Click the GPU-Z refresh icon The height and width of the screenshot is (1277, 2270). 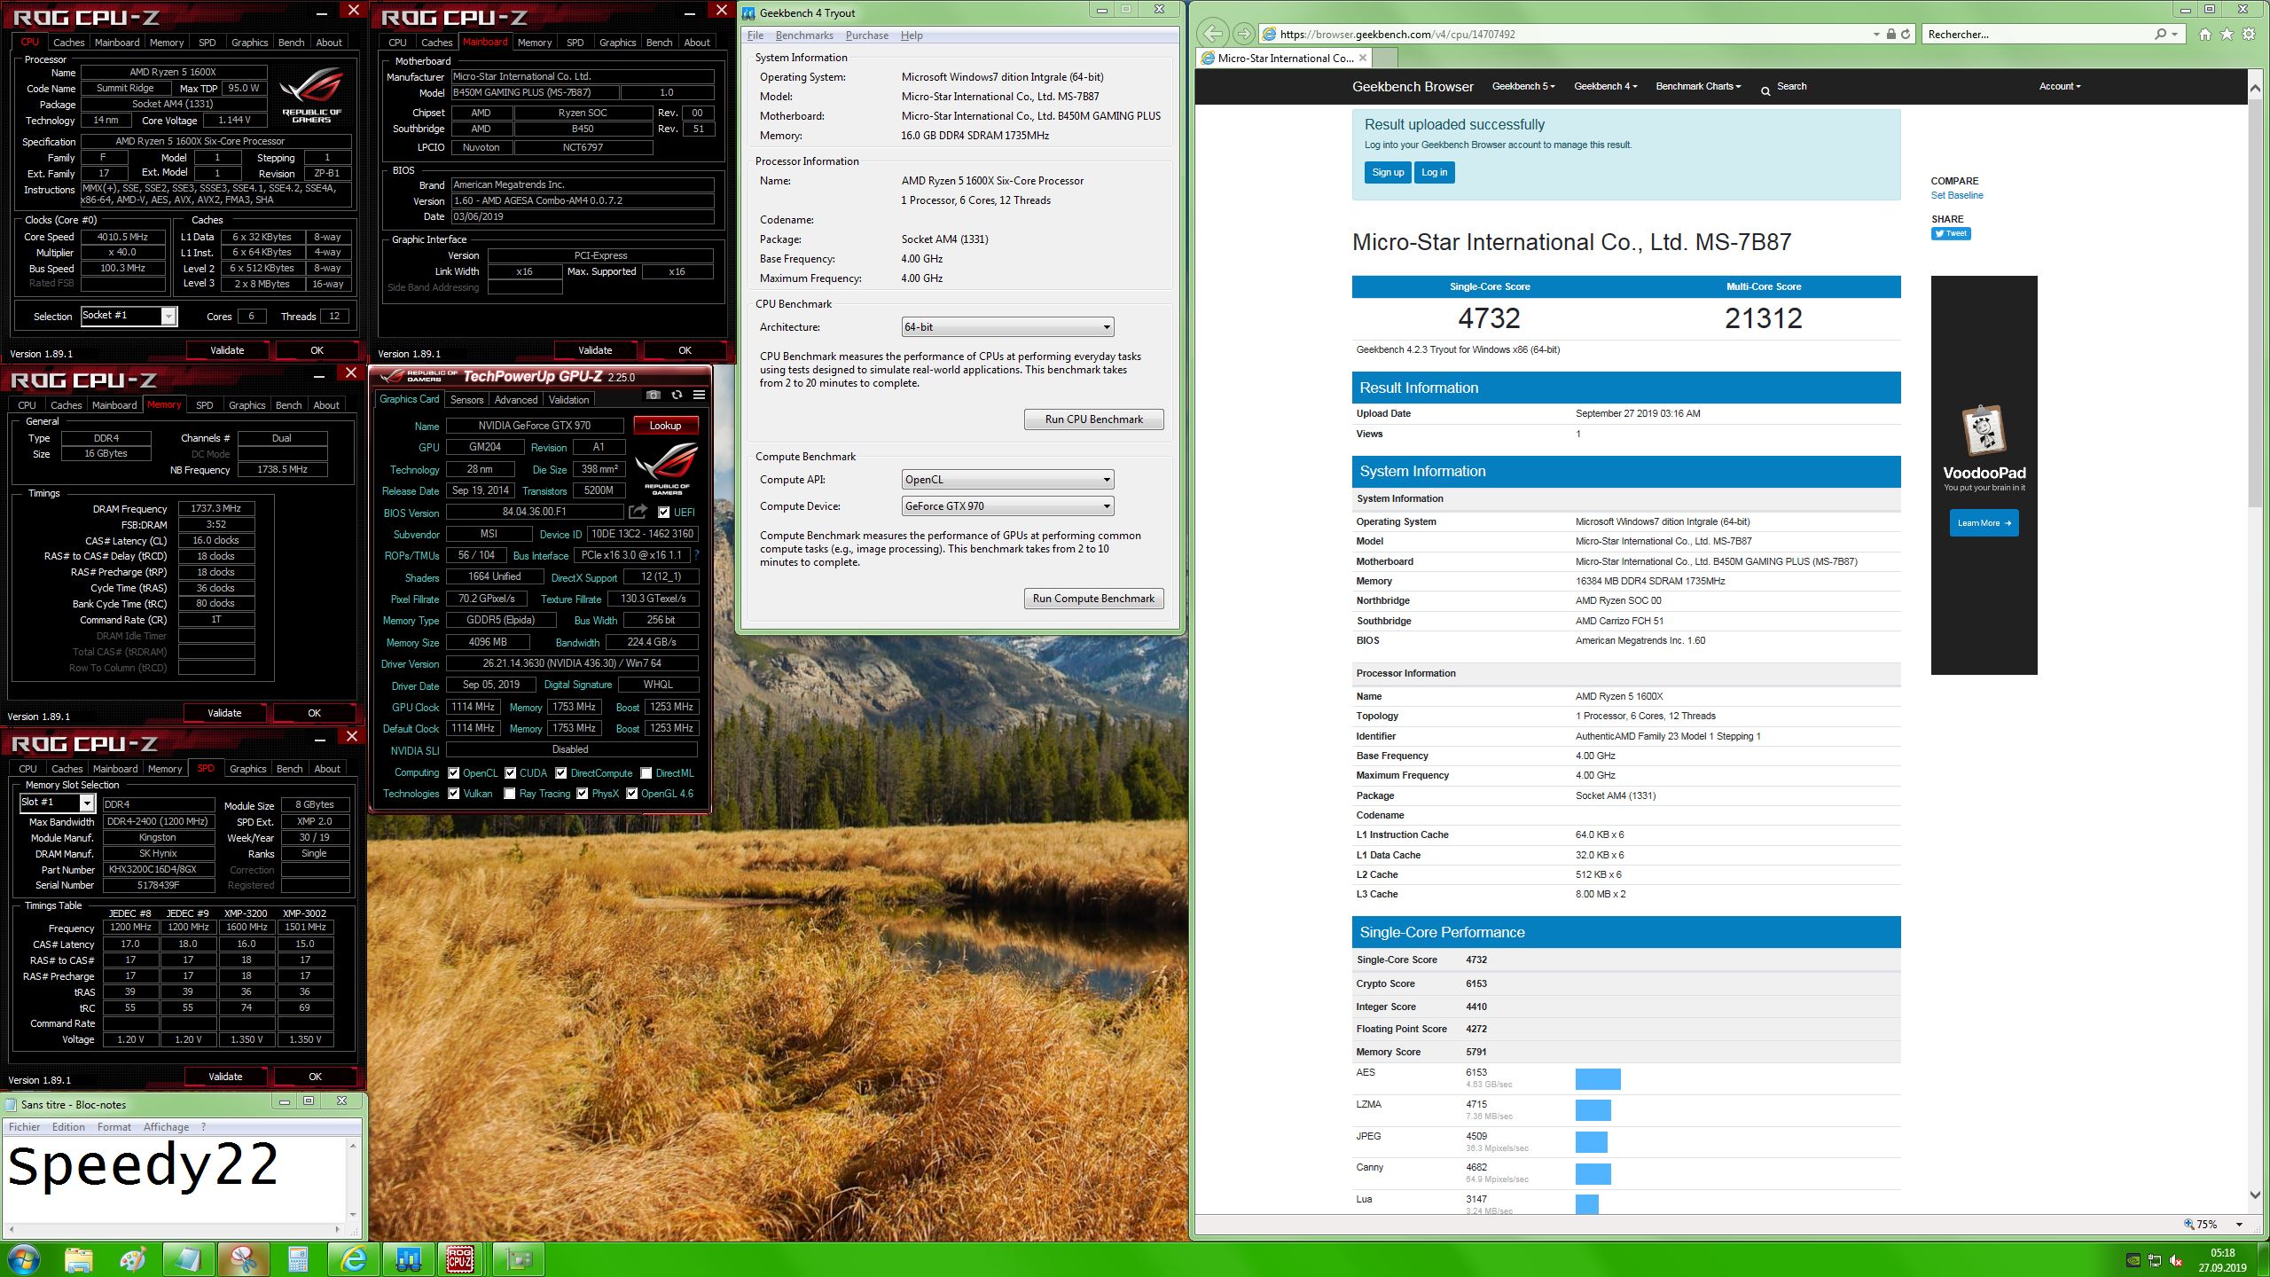(677, 396)
